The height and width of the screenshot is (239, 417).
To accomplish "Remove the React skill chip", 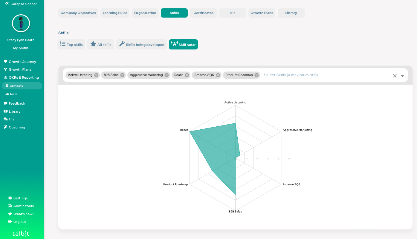I will coord(187,75).
